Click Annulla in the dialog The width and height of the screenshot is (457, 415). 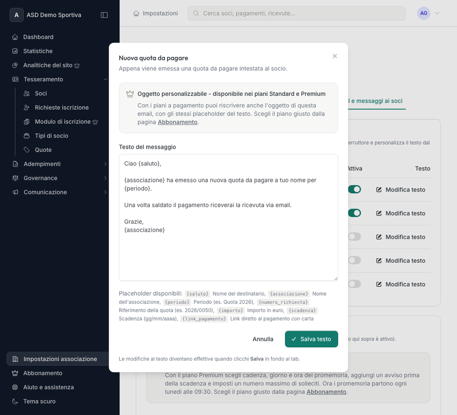(x=263, y=339)
